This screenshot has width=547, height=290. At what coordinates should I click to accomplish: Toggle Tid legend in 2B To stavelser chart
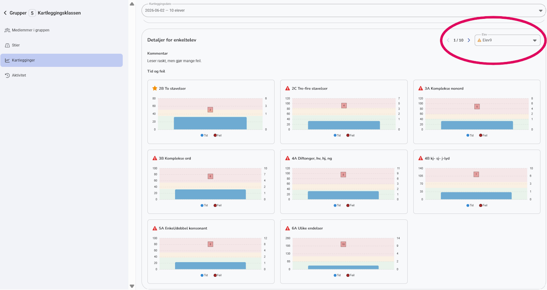pyautogui.click(x=204, y=135)
